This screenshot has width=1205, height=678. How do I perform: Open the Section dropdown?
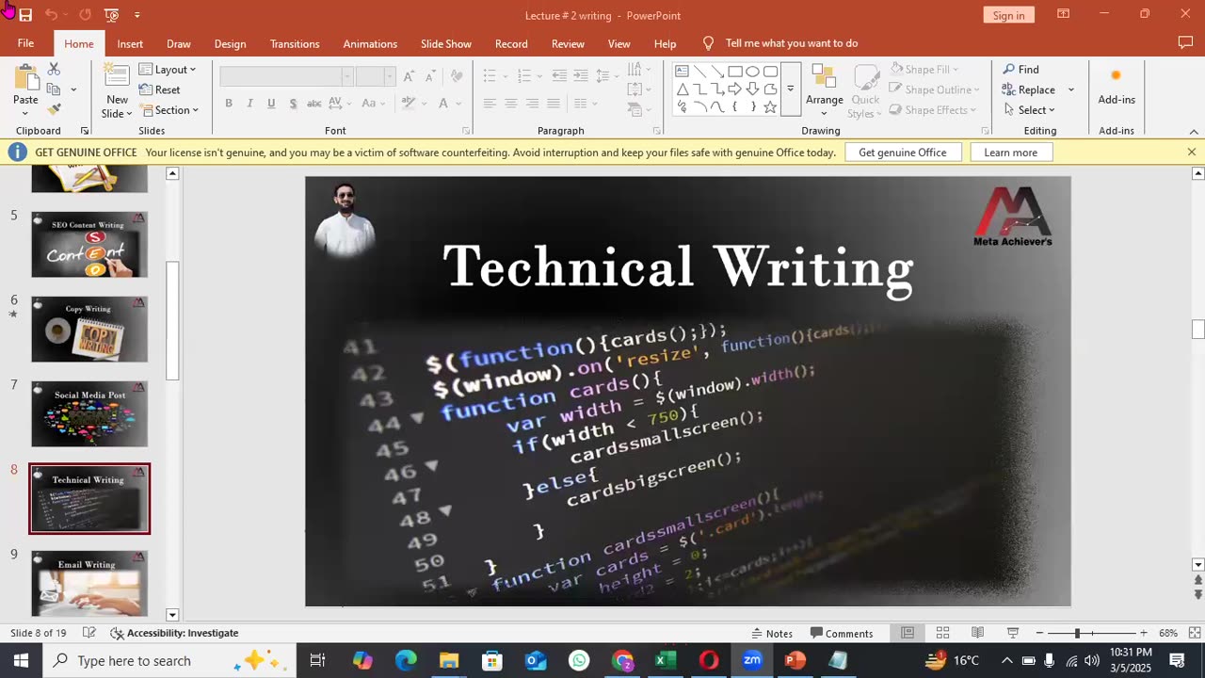[169, 110]
